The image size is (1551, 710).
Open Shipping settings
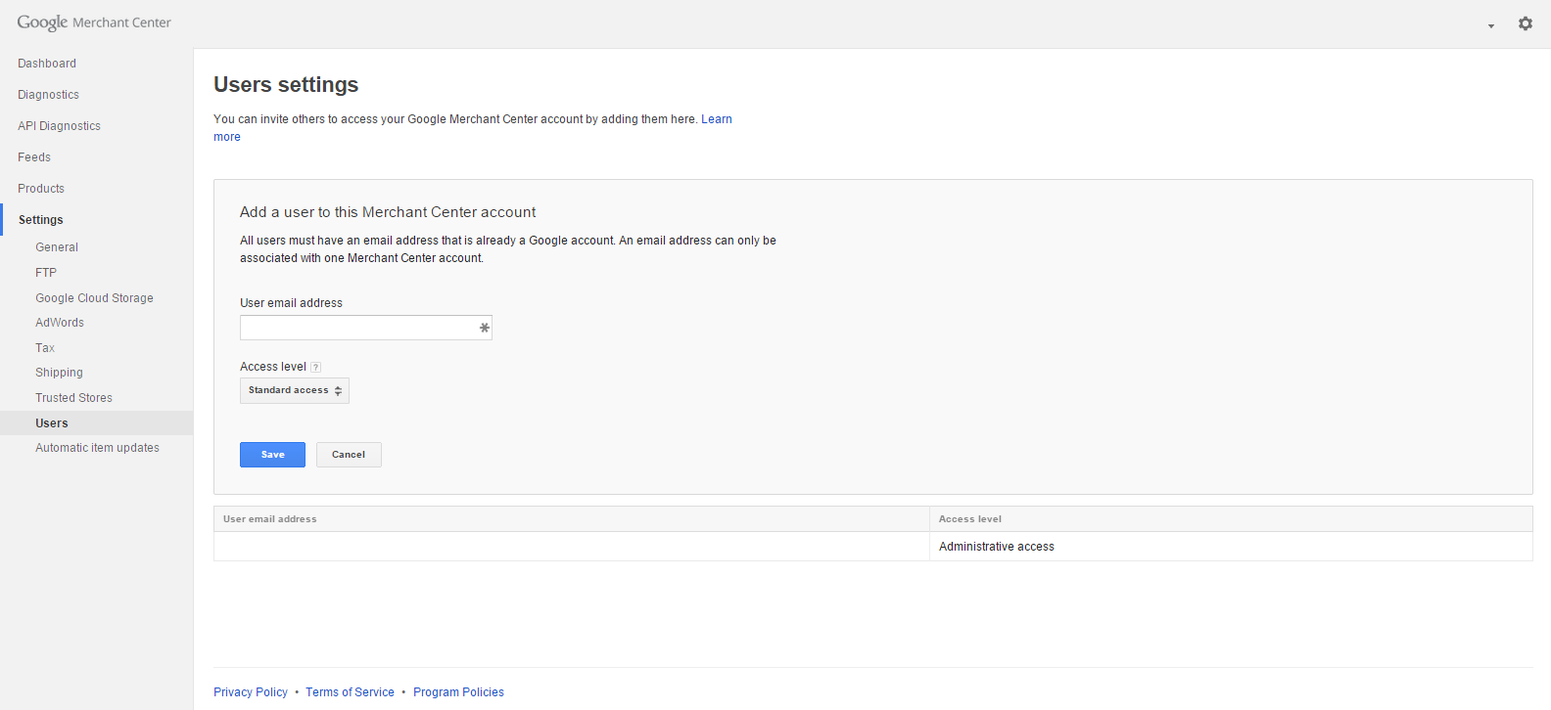pyautogui.click(x=59, y=373)
